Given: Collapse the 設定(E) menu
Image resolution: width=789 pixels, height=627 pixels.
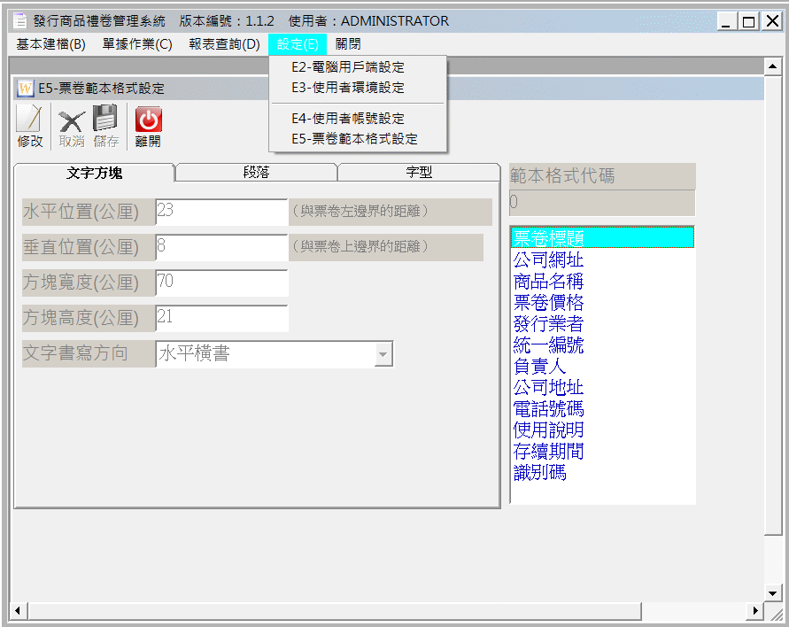Looking at the screenshot, I should (298, 44).
